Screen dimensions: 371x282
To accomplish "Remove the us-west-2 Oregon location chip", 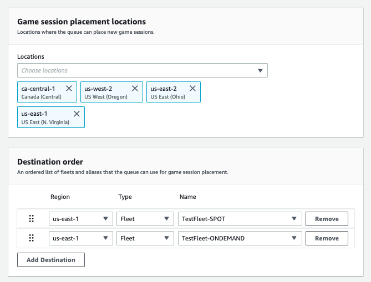I will 135,88.
